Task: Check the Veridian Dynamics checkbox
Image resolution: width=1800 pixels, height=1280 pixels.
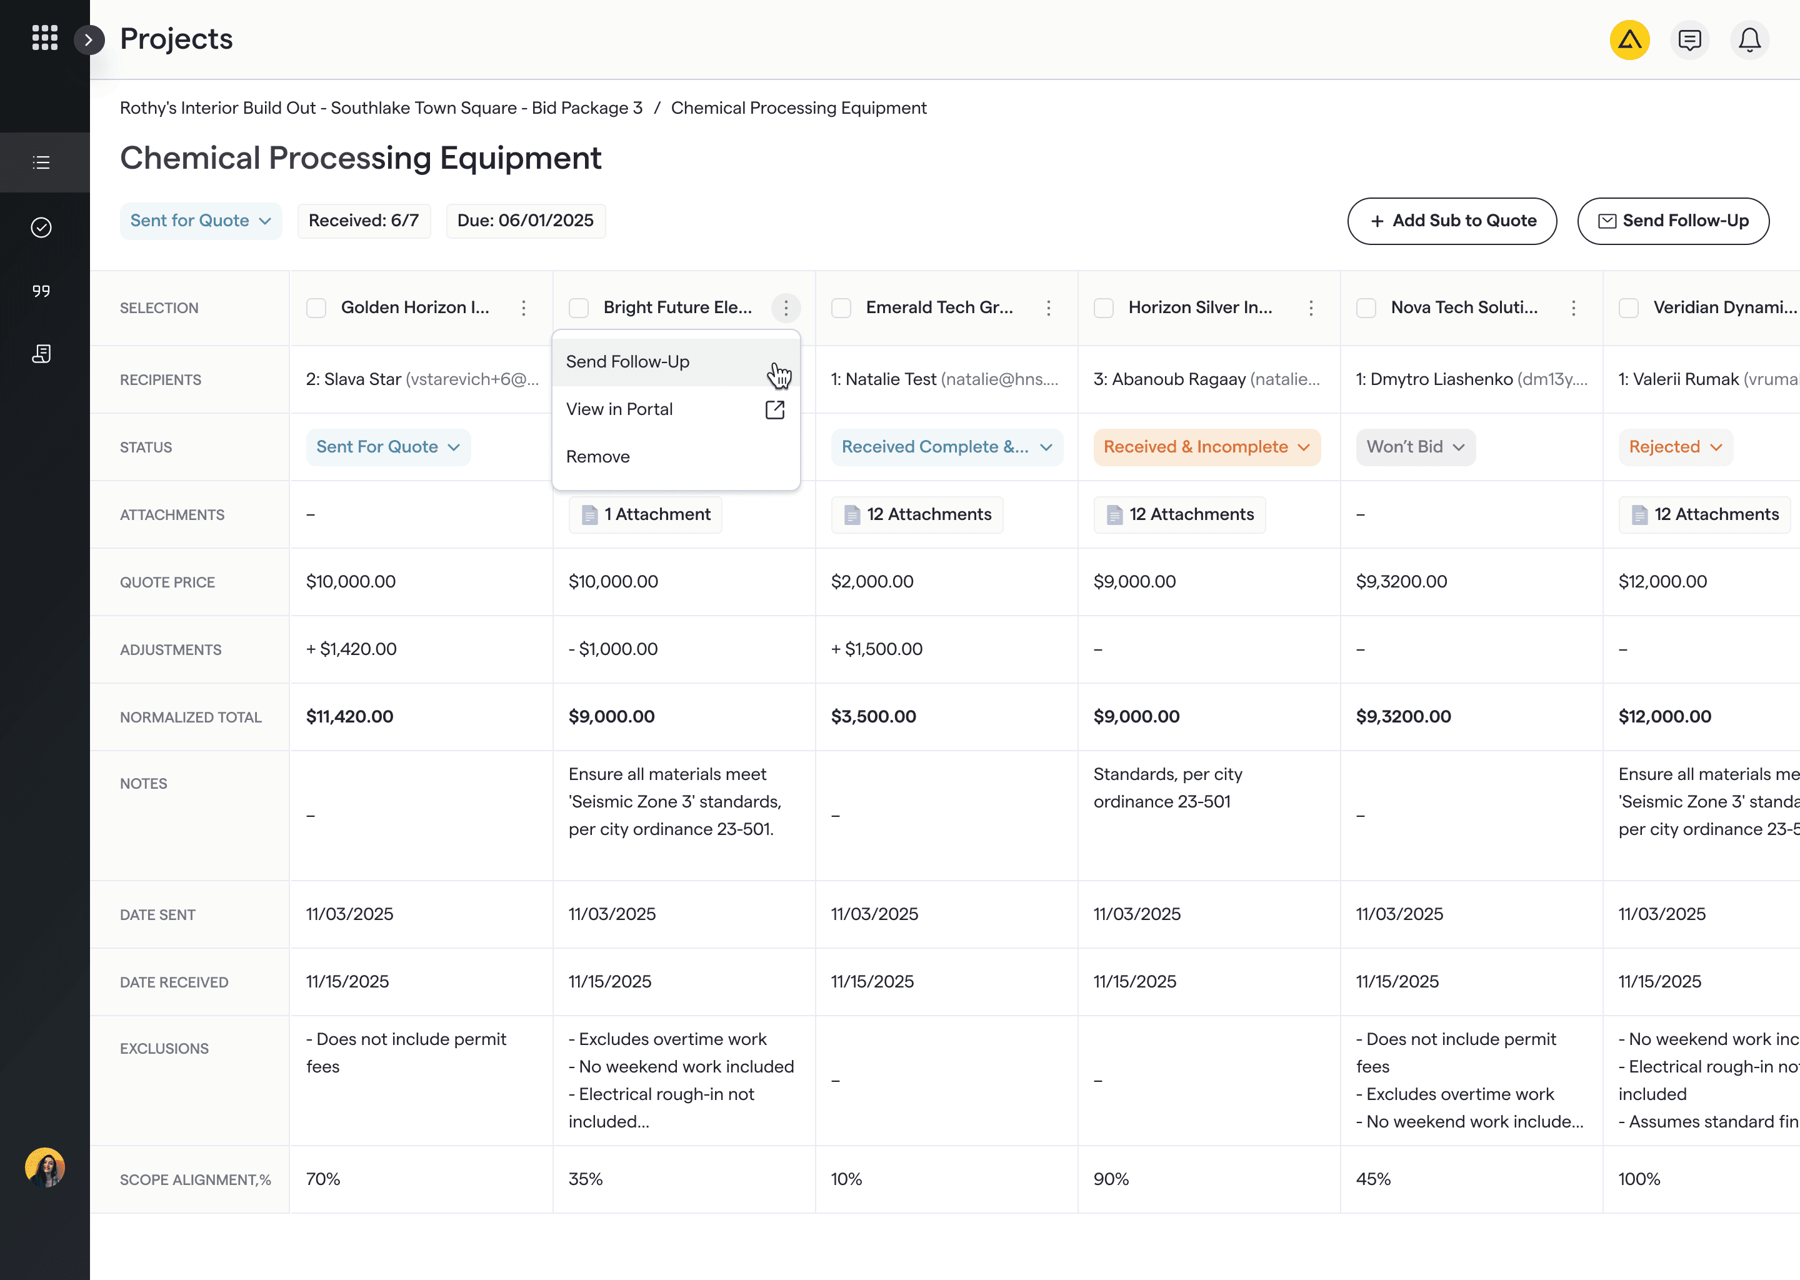Action: tap(1628, 309)
